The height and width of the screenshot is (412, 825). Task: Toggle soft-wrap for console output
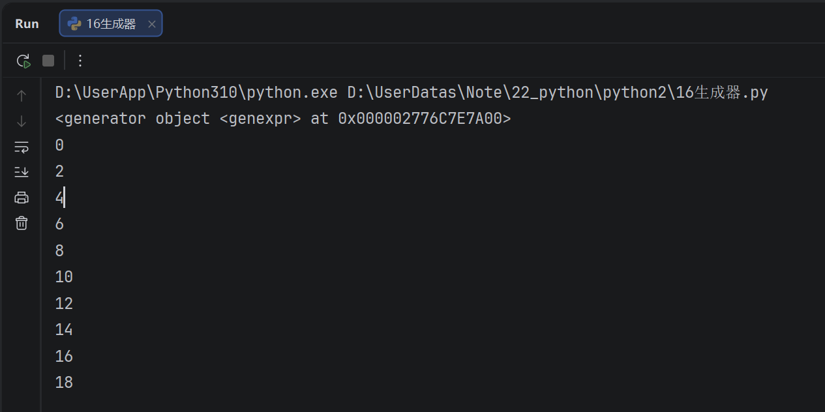tap(22, 147)
